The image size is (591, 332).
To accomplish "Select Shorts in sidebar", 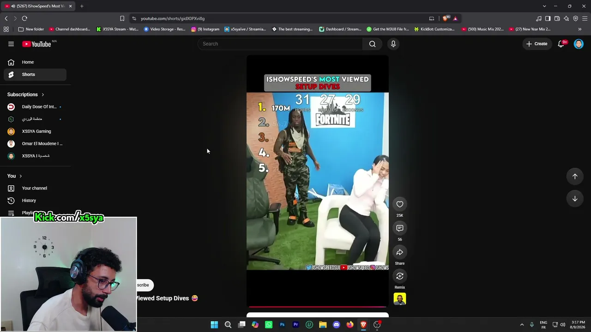I will (35, 74).
